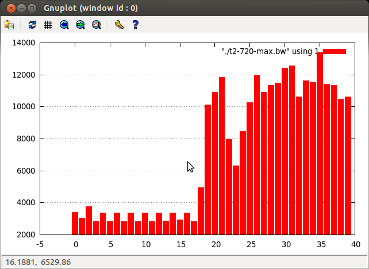Image resolution: width=369 pixels, height=269 pixels.
Task: Click the red legend color sample
Action: pos(334,52)
